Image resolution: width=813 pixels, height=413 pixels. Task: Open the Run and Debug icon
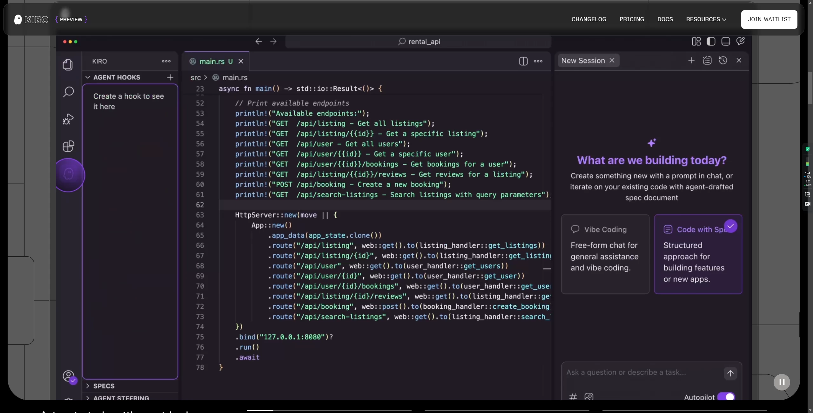pyautogui.click(x=68, y=119)
